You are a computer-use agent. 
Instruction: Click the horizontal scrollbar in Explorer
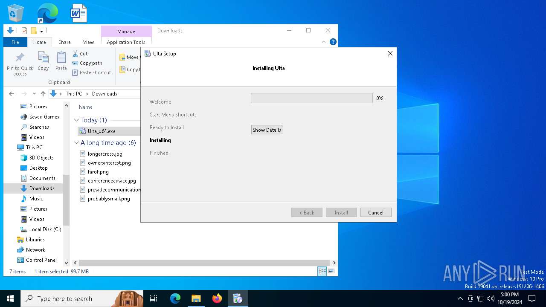204,263
